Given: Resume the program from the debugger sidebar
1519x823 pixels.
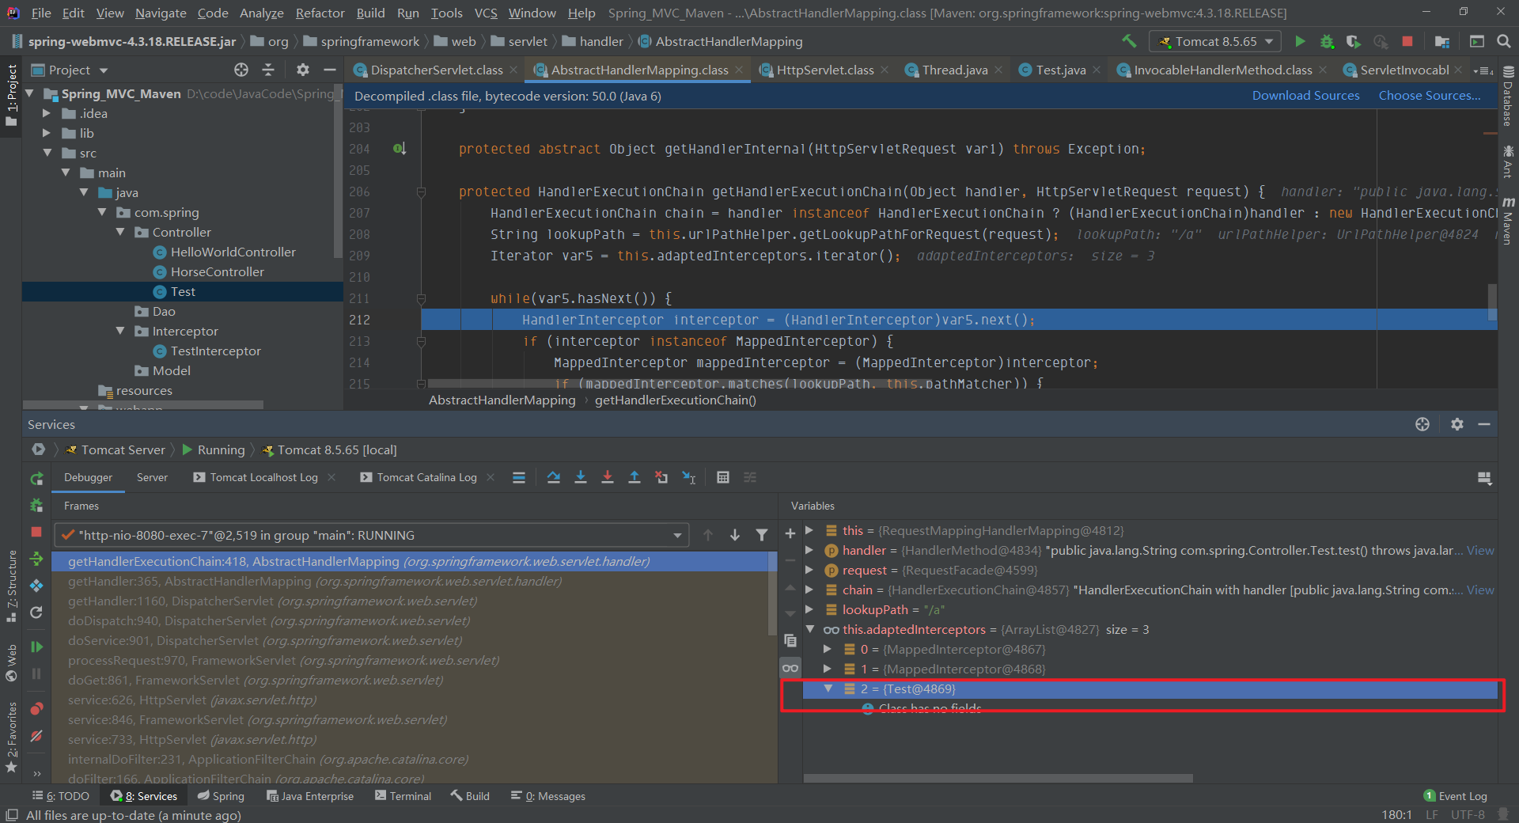Looking at the screenshot, I should coord(36,647).
